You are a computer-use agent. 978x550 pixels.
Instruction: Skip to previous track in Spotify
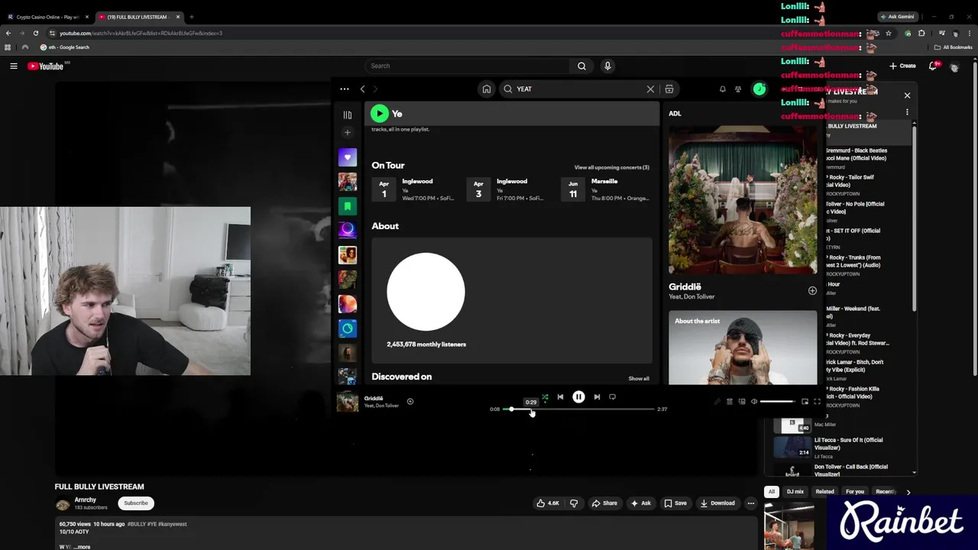[x=560, y=397]
